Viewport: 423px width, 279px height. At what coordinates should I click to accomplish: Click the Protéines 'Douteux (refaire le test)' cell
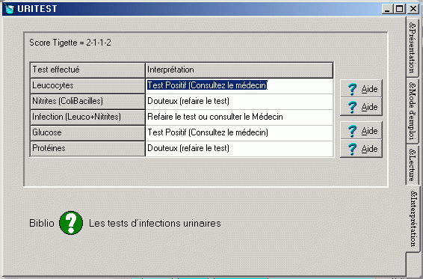click(x=239, y=149)
